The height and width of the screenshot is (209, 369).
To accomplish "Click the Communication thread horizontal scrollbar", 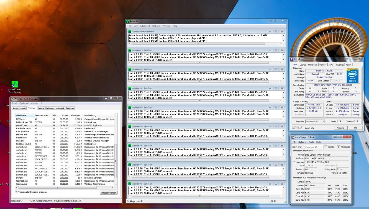I will pos(204,43).
